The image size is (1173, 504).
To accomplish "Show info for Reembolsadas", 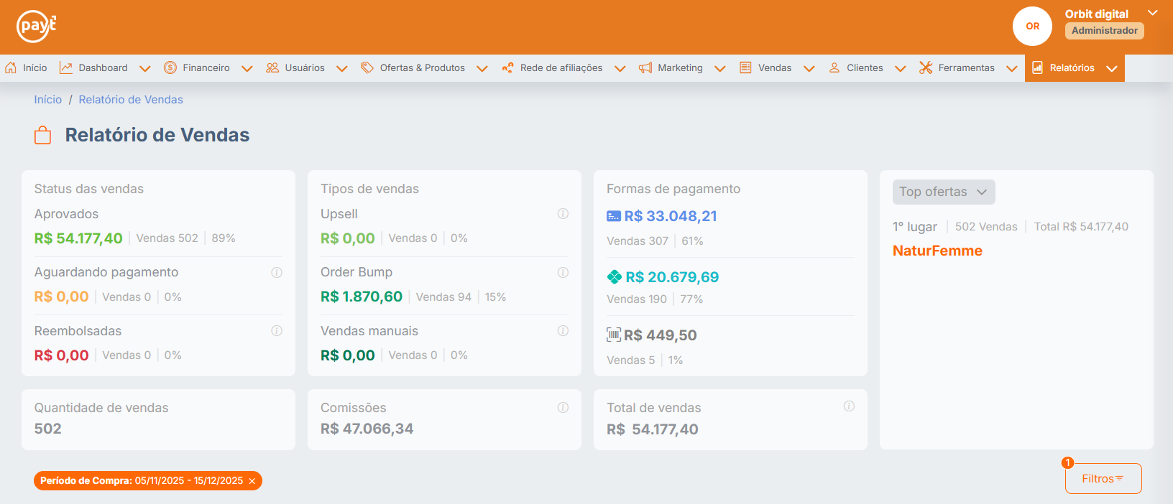I will 277,331.
